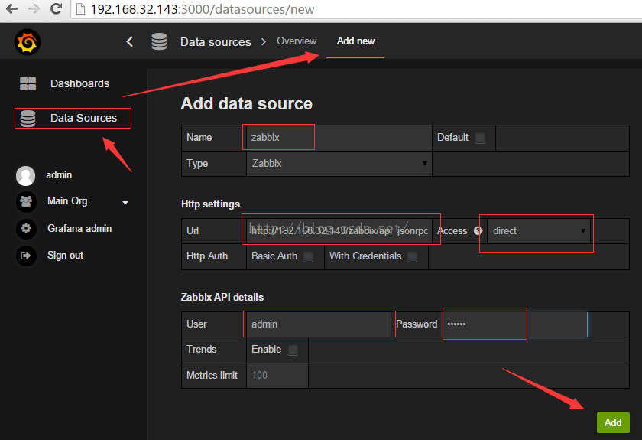
Task: Click the User field containing admin
Action: [x=319, y=324]
